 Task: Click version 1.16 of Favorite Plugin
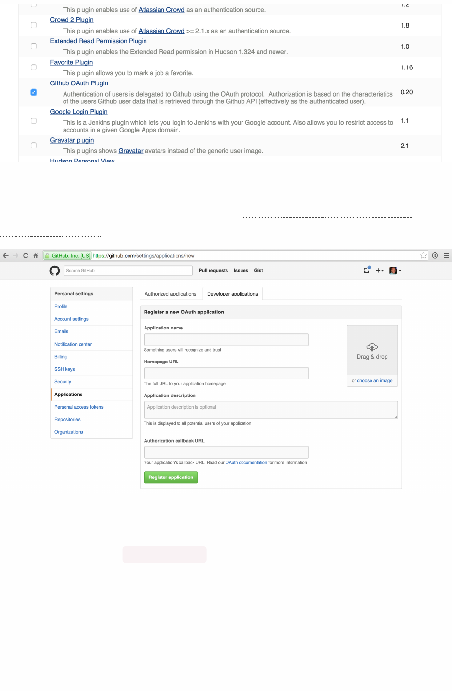click(x=407, y=68)
